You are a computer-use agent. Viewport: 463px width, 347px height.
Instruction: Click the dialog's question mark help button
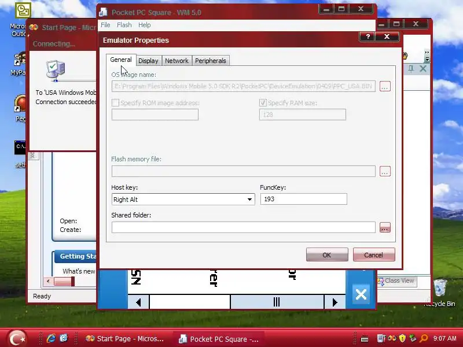[368, 36]
